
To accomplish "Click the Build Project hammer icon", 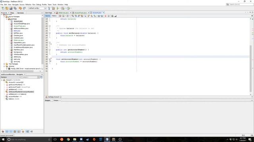I will (49, 8).
